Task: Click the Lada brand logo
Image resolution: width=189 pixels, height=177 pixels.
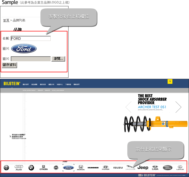Action: (155, 168)
